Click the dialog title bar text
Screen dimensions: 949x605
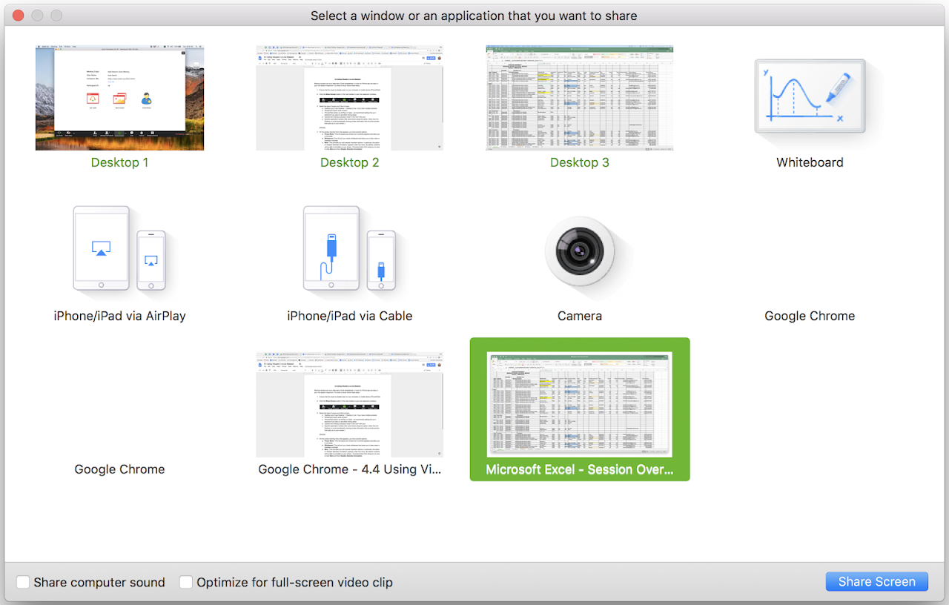point(474,16)
